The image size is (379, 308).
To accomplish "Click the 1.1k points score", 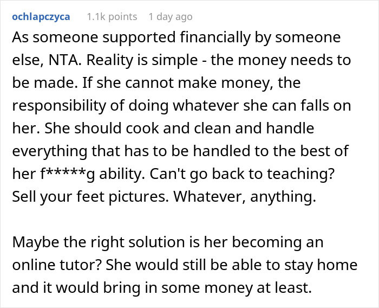I will (112, 17).
